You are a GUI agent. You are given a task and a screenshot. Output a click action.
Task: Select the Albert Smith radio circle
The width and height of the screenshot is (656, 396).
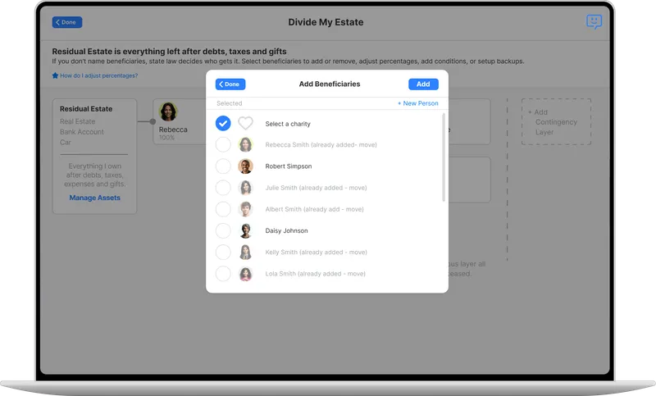click(x=223, y=209)
